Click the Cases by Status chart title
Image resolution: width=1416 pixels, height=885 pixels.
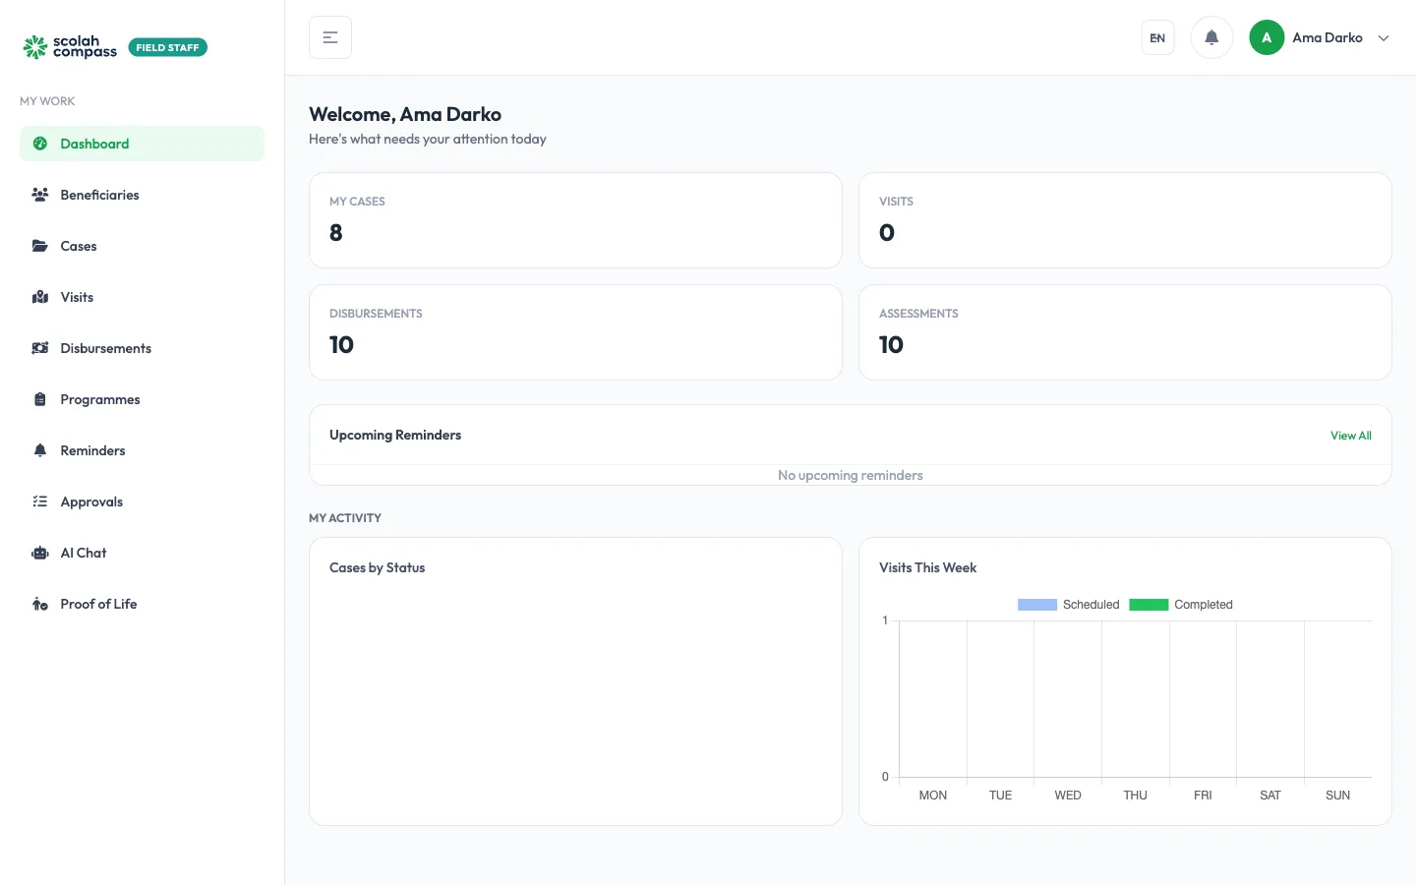click(x=378, y=567)
